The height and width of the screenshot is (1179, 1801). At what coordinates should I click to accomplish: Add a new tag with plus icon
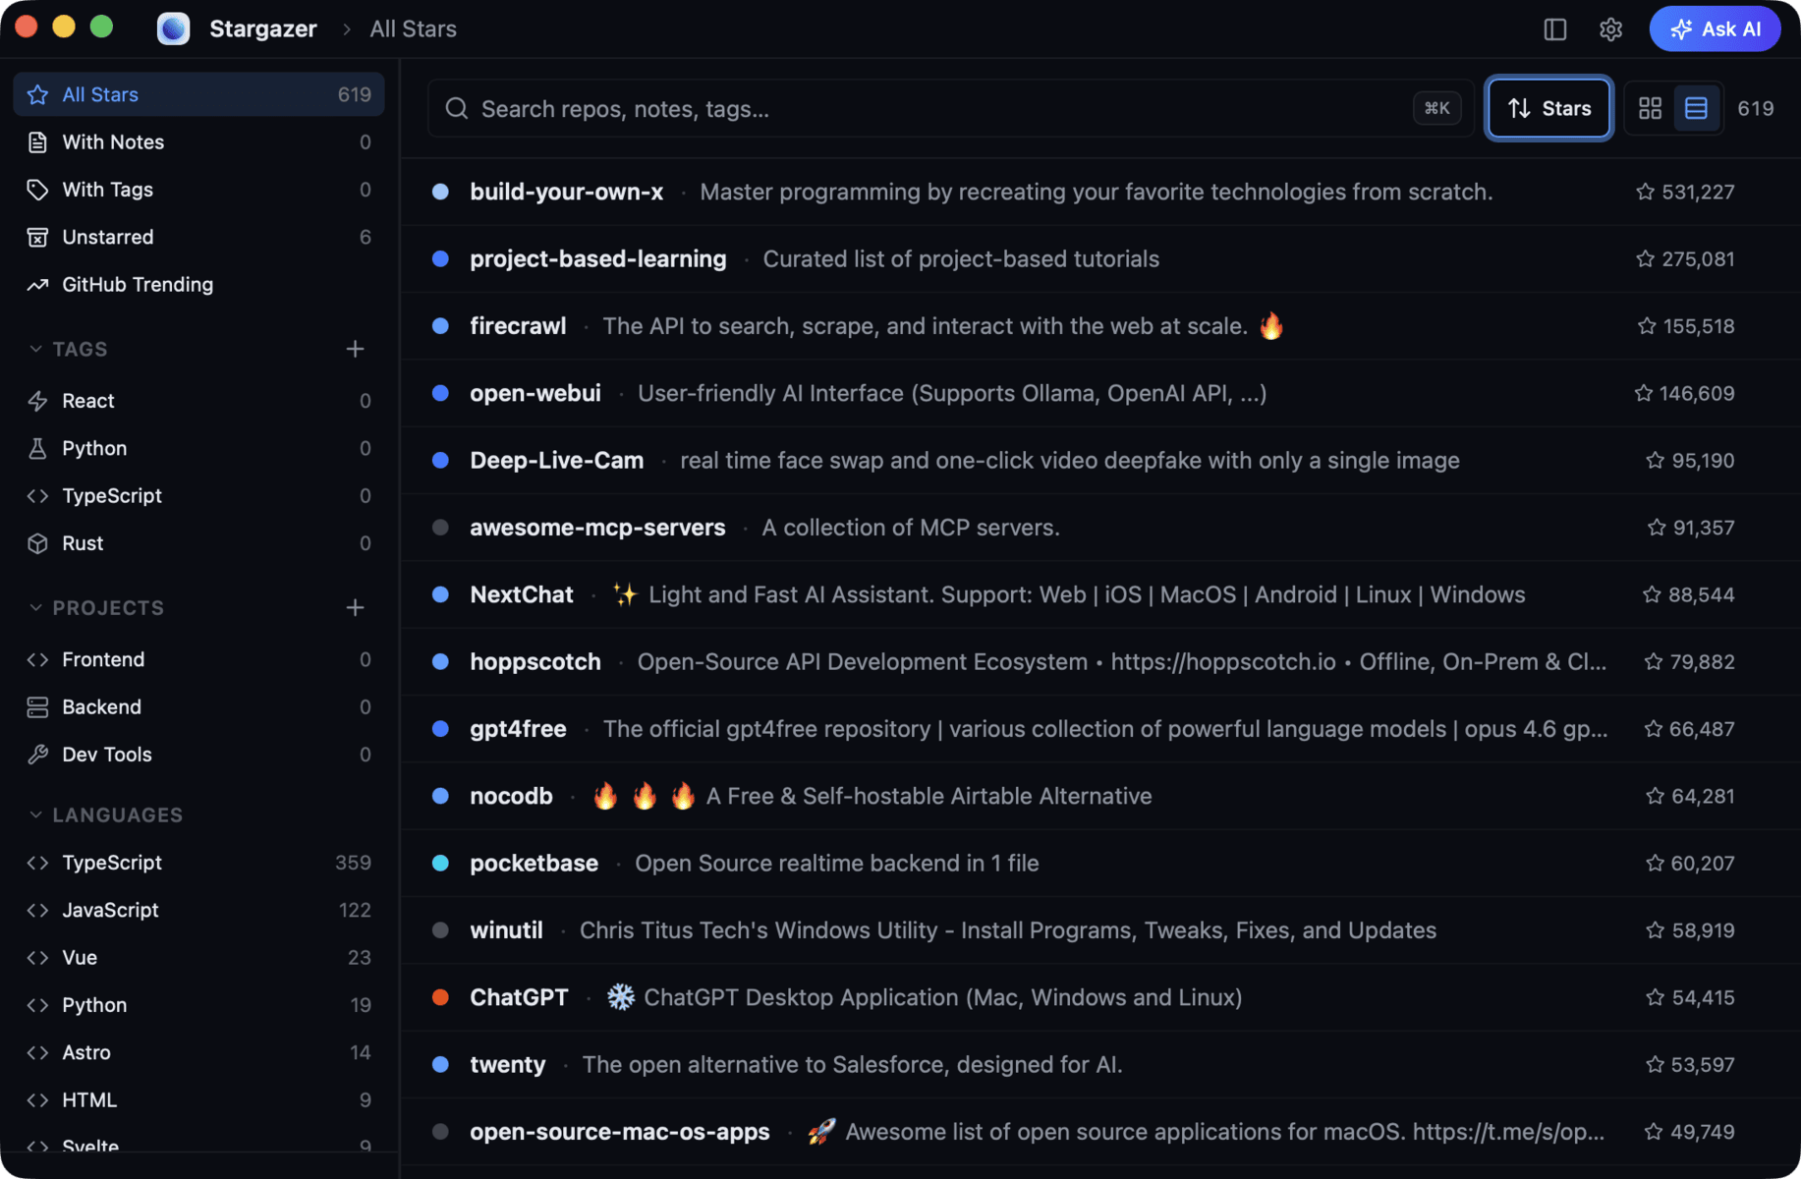(356, 349)
